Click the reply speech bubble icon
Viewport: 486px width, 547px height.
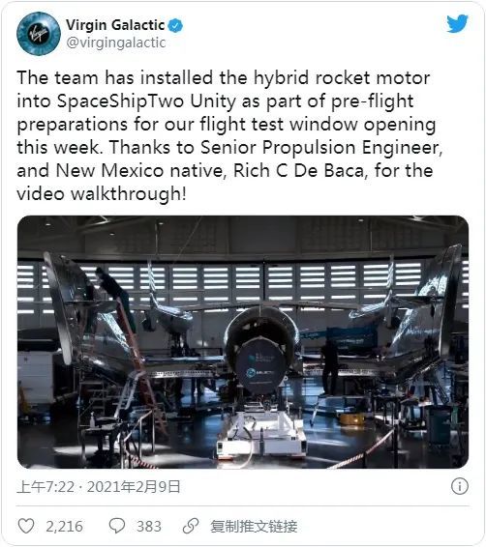pyautogui.click(x=117, y=526)
